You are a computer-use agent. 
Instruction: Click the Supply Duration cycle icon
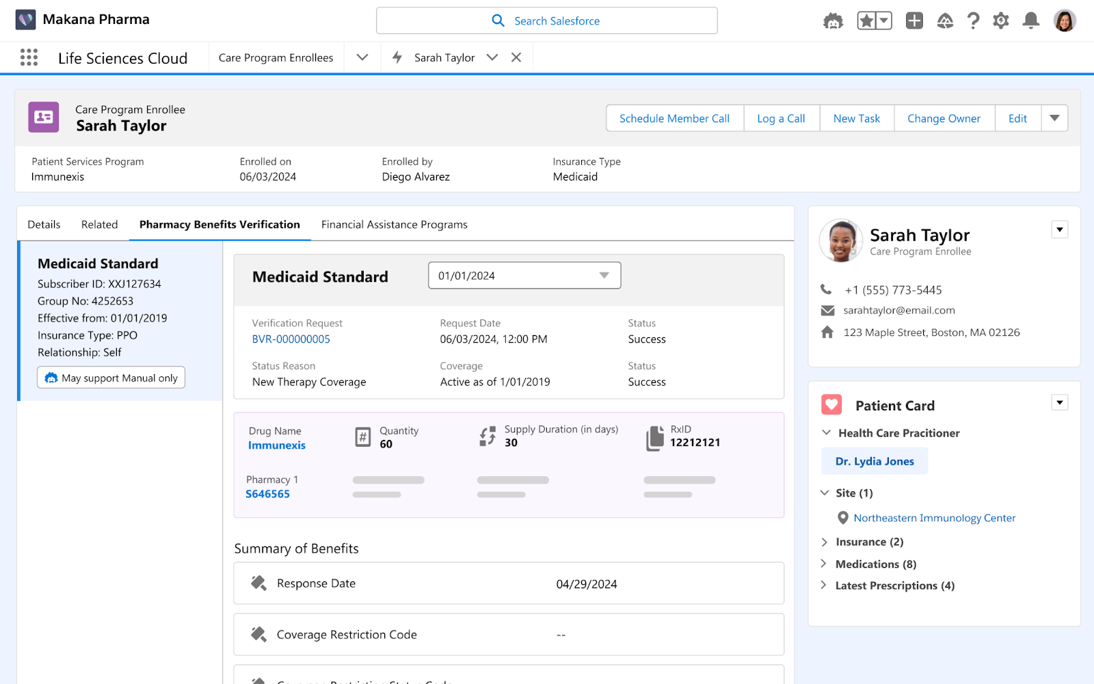(488, 436)
